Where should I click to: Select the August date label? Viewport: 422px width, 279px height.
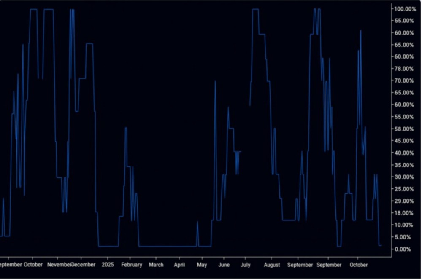(x=272, y=265)
